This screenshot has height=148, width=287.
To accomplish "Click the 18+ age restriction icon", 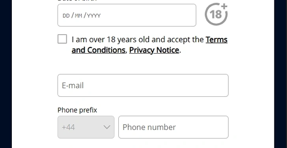I will coord(216,14).
